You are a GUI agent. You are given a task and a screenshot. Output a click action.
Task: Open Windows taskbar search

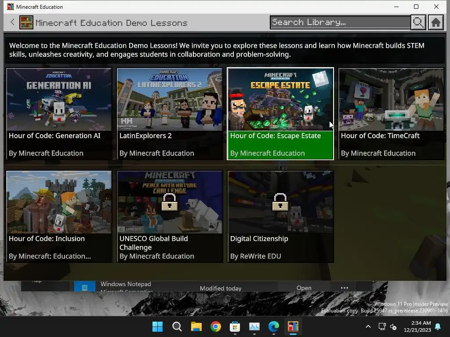pyautogui.click(x=177, y=326)
